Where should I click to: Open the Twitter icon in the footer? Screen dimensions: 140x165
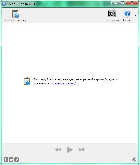click(11, 160)
